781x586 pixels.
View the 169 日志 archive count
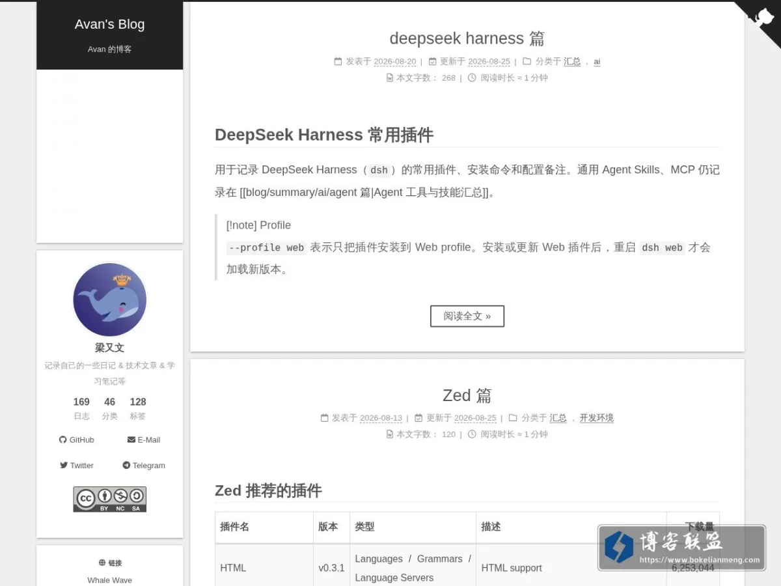(x=81, y=408)
